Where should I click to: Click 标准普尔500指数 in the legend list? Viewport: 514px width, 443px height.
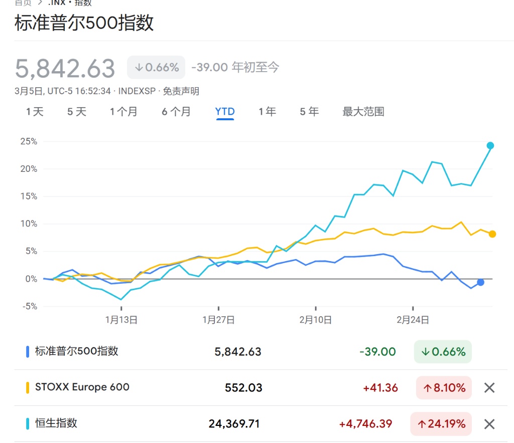coord(77,351)
